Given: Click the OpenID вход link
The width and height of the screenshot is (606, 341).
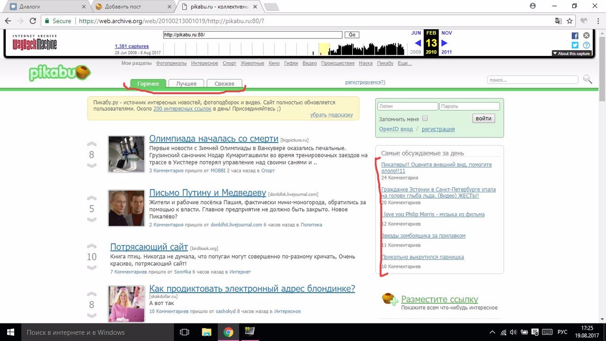Looking at the screenshot, I should click(396, 129).
